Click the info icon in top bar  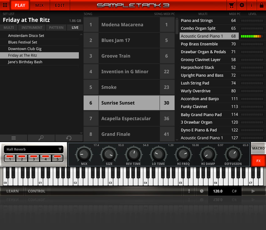coord(252,5)
